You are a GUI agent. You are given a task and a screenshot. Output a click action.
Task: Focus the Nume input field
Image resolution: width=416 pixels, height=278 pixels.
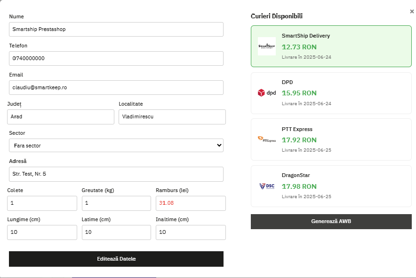[x=116, y=29]
